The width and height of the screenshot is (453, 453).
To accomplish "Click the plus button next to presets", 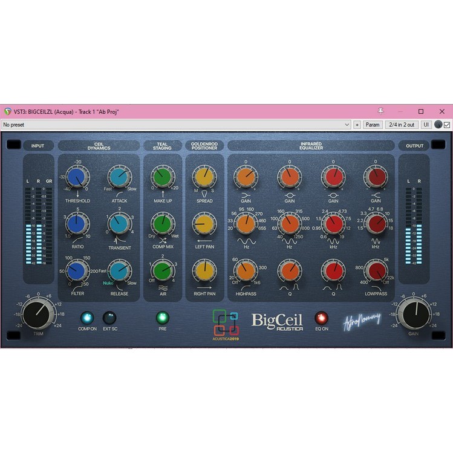I will click(357, 125).
